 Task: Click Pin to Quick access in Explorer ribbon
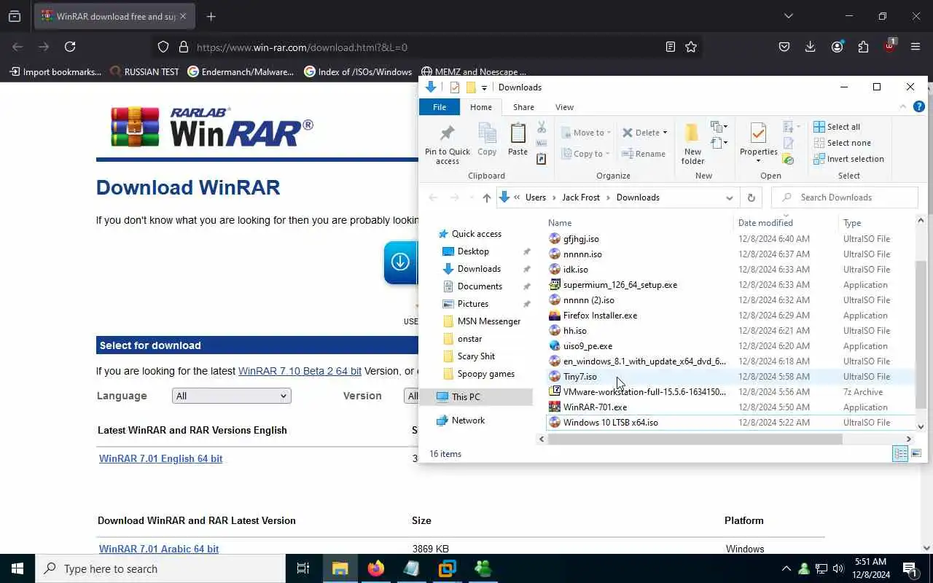(x=448, y=144)
